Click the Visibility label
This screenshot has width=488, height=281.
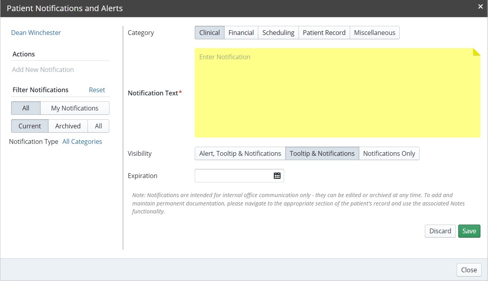tap(140, 153)
